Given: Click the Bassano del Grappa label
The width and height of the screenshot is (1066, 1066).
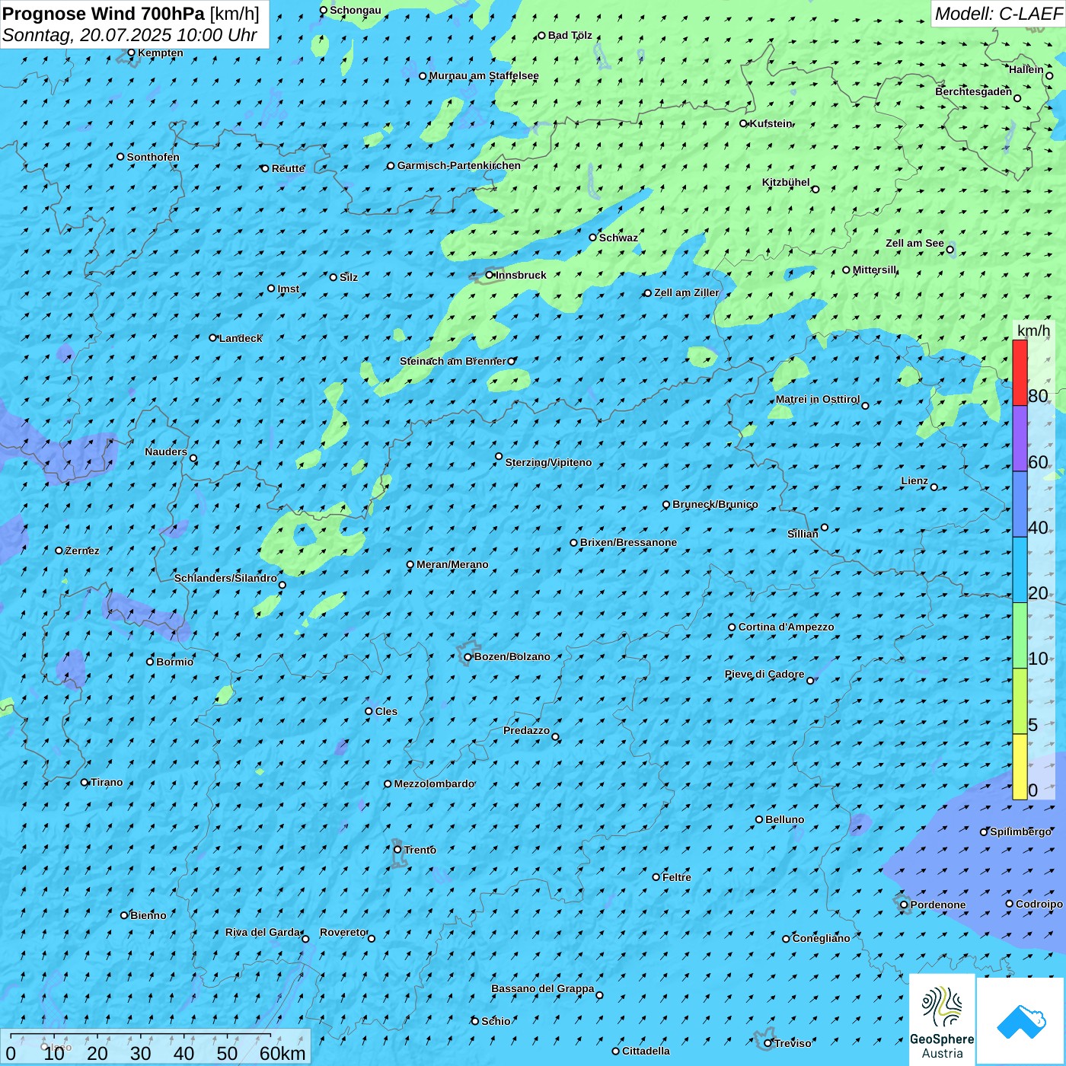Looking at the screenshot, I should coord(543,988).
